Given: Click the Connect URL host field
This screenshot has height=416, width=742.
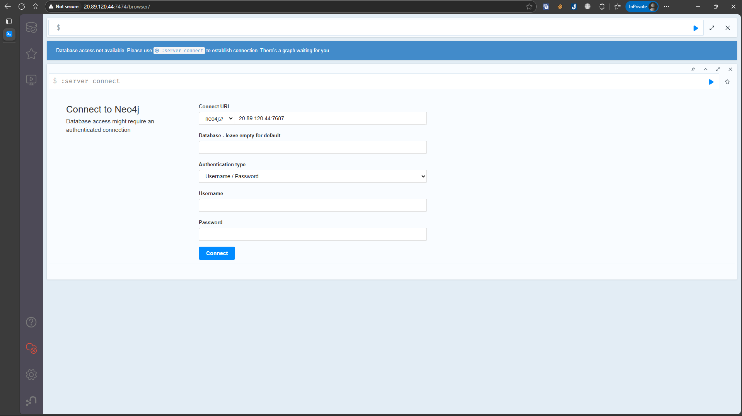Looking at the screenshot, I should tap(330, 118).
